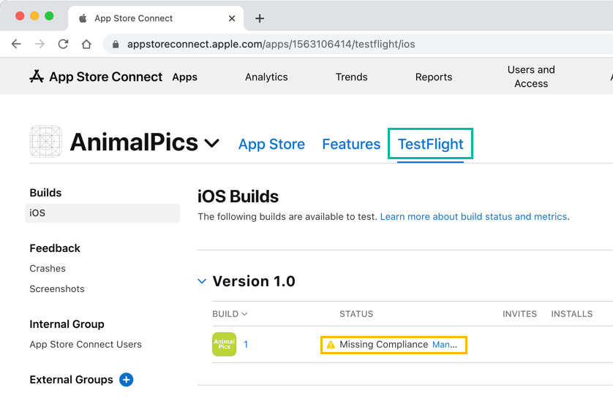Image resolution: width=613 pixels, height=398 pixels.
Task: Click the App Store Connect logo icon
Action: tap(37, 77)
